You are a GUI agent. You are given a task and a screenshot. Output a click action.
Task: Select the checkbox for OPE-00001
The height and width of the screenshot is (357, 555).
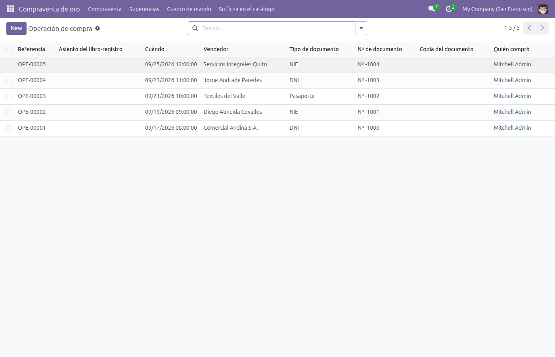(x=9, y=128)
